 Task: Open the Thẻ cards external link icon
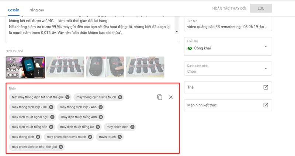click(265, 87)
